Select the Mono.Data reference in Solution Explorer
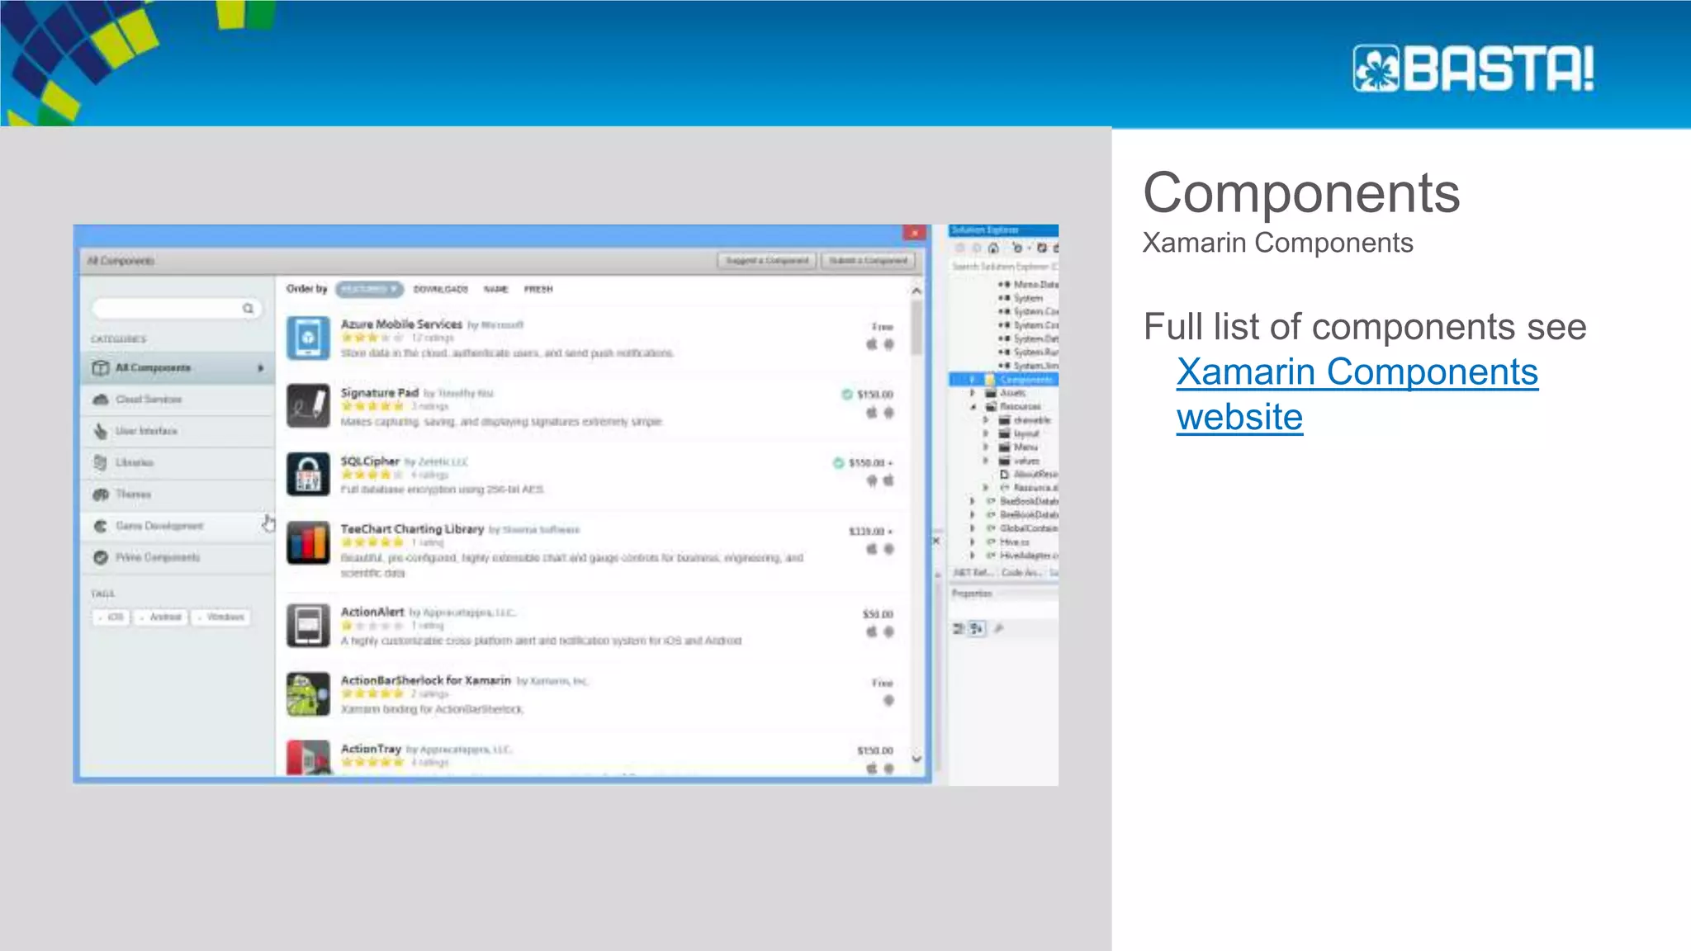The width and height of the screenshot is (1691, 951). (x=1029, y=285)
